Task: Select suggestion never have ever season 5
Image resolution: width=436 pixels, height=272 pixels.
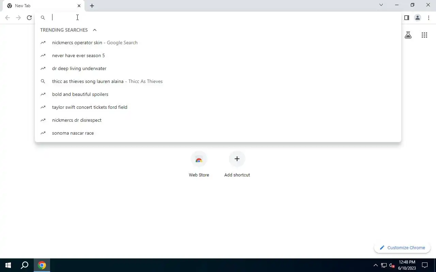Action: click(x=218, y=55)
